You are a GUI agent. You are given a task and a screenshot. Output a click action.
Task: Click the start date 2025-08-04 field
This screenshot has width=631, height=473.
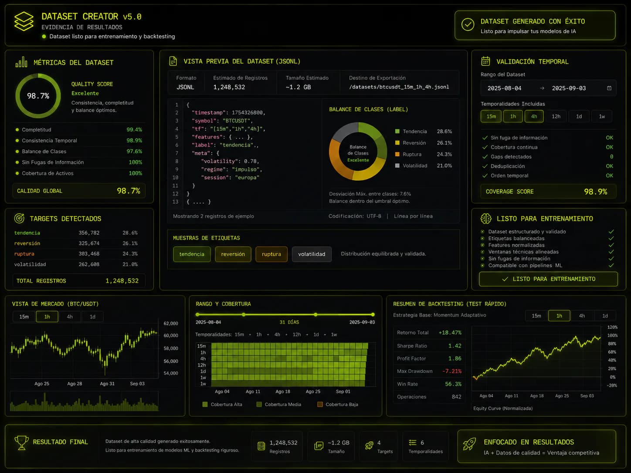coord(505,88)
